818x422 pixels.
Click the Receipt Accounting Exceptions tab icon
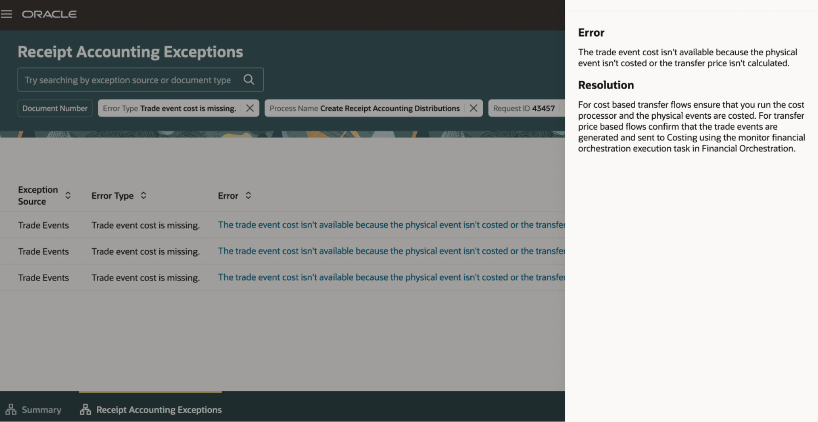(86, 410)
